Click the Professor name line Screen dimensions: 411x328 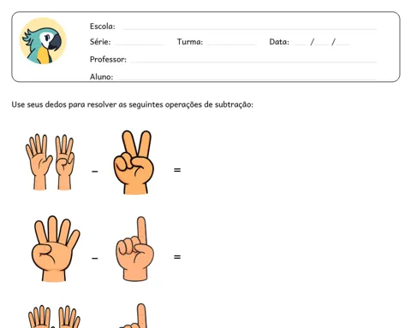click(x=253, y=61)
